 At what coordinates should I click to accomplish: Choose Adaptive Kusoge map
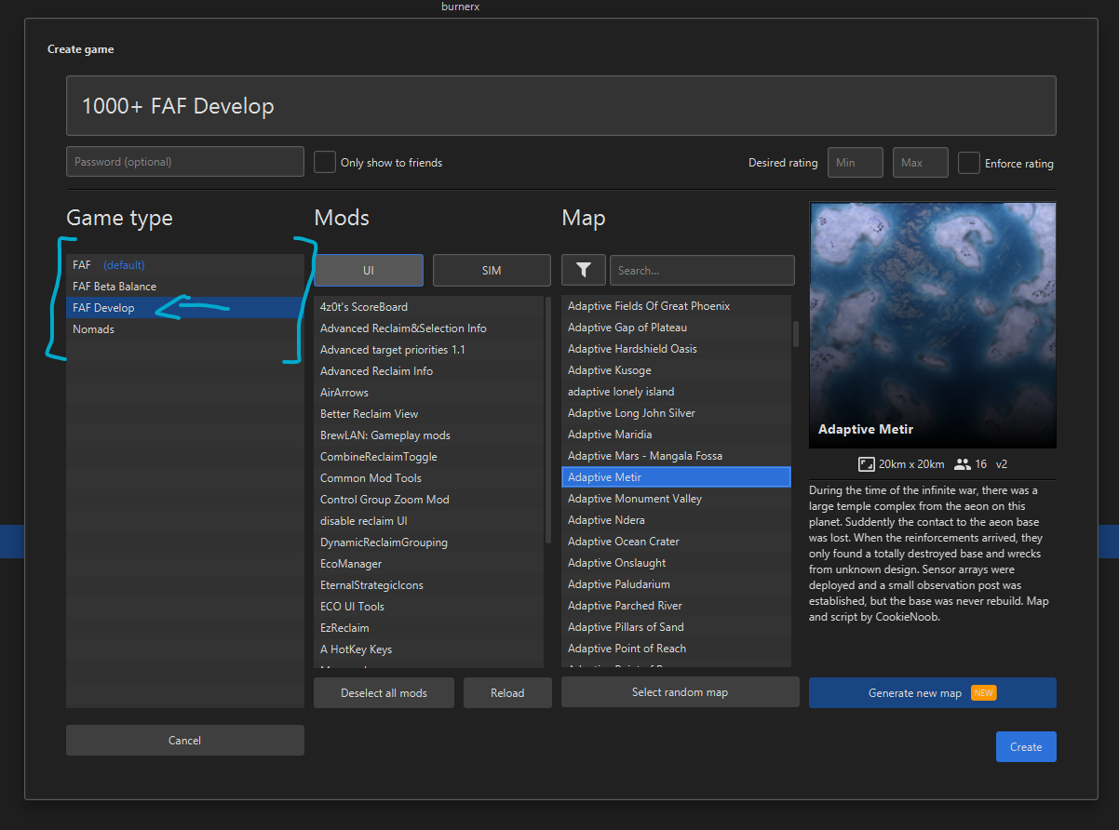[x=676, y=370]
